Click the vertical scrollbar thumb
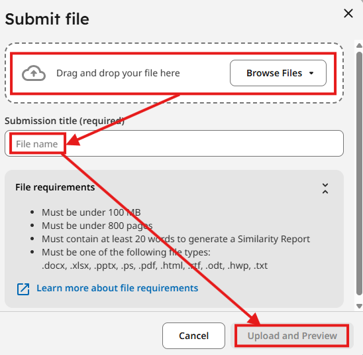 click(359, 173)
